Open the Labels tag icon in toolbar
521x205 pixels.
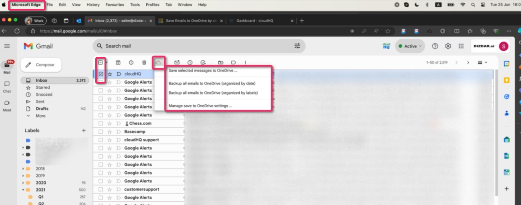pos(233,62)
